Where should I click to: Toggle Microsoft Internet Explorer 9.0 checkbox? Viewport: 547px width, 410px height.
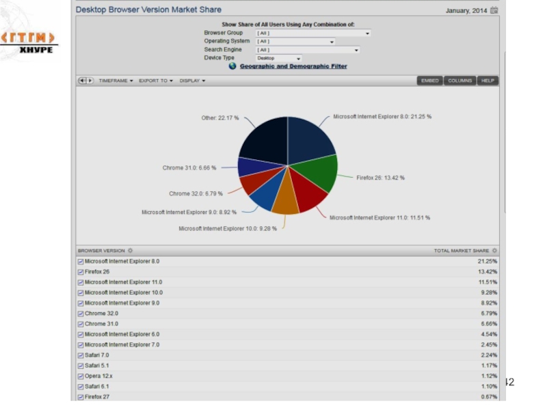point(81,303)
